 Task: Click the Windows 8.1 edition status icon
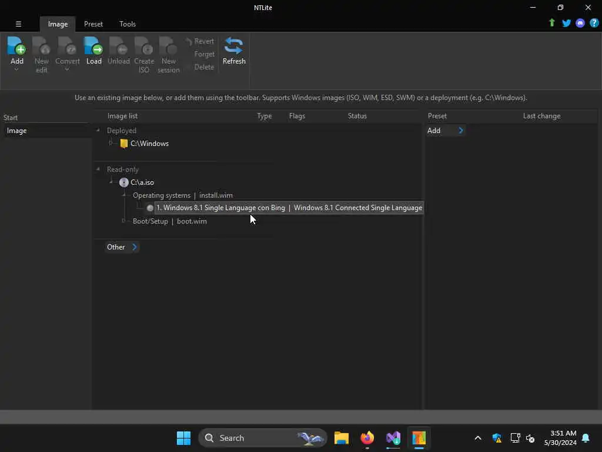click(150, 208)
